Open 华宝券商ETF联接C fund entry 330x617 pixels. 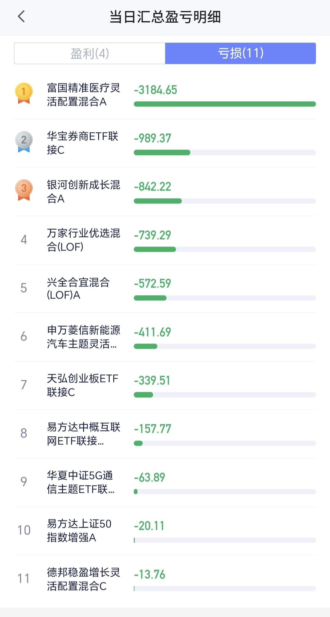(165, 143)
